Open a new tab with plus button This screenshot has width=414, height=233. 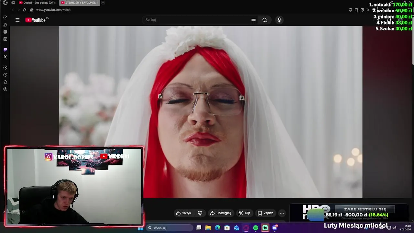[103, 3]
